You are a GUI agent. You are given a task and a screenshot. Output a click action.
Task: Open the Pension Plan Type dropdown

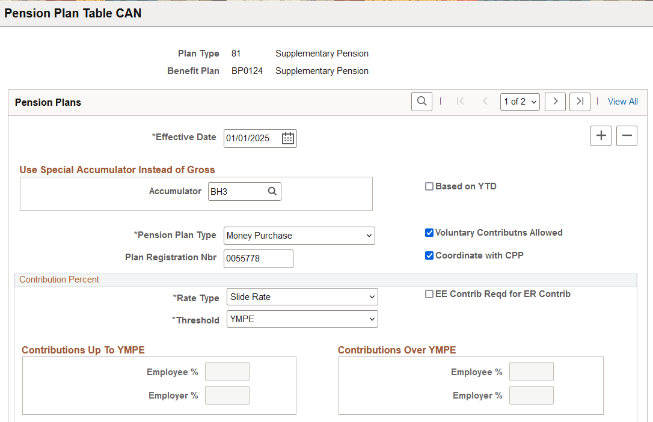tap(299, 236)
